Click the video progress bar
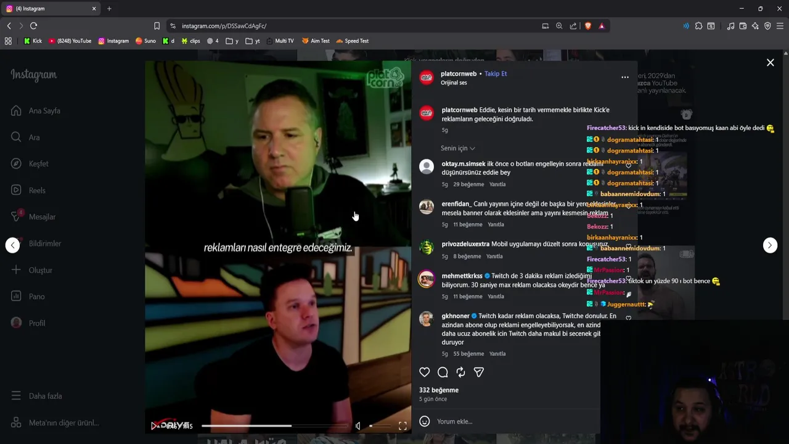Viewport: 789px width, 444px height. pyautogui.click(x=274, y=425)
